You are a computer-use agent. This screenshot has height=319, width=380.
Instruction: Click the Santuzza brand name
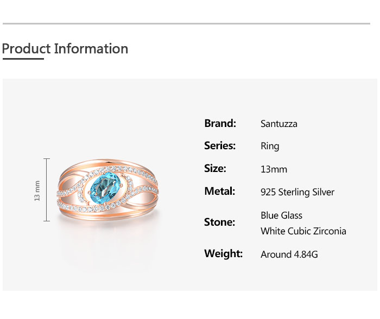[279, 124]
